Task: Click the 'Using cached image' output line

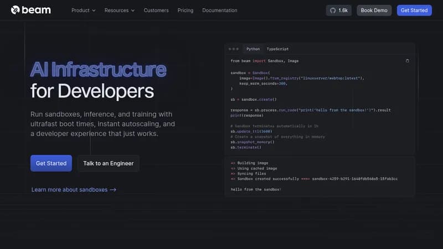Action: (x=254, y=168)
